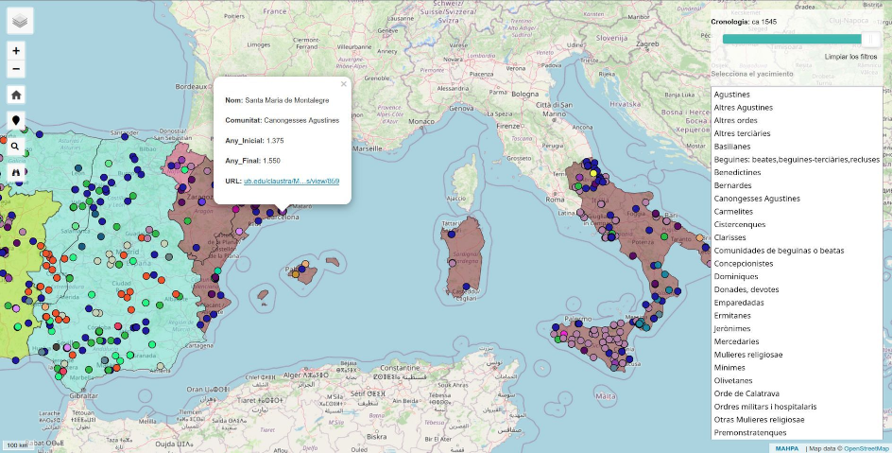The height and width of the screenshot is (453, 892).
Task: Click Limpiar los filtros
Action: 850,57
